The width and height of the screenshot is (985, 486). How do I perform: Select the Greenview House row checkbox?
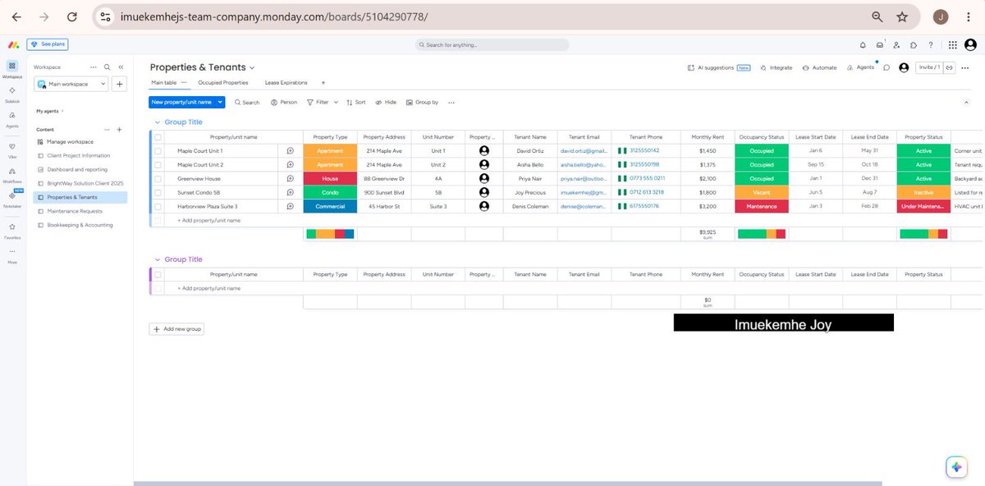pyautogui.click(x=158, y=178)
